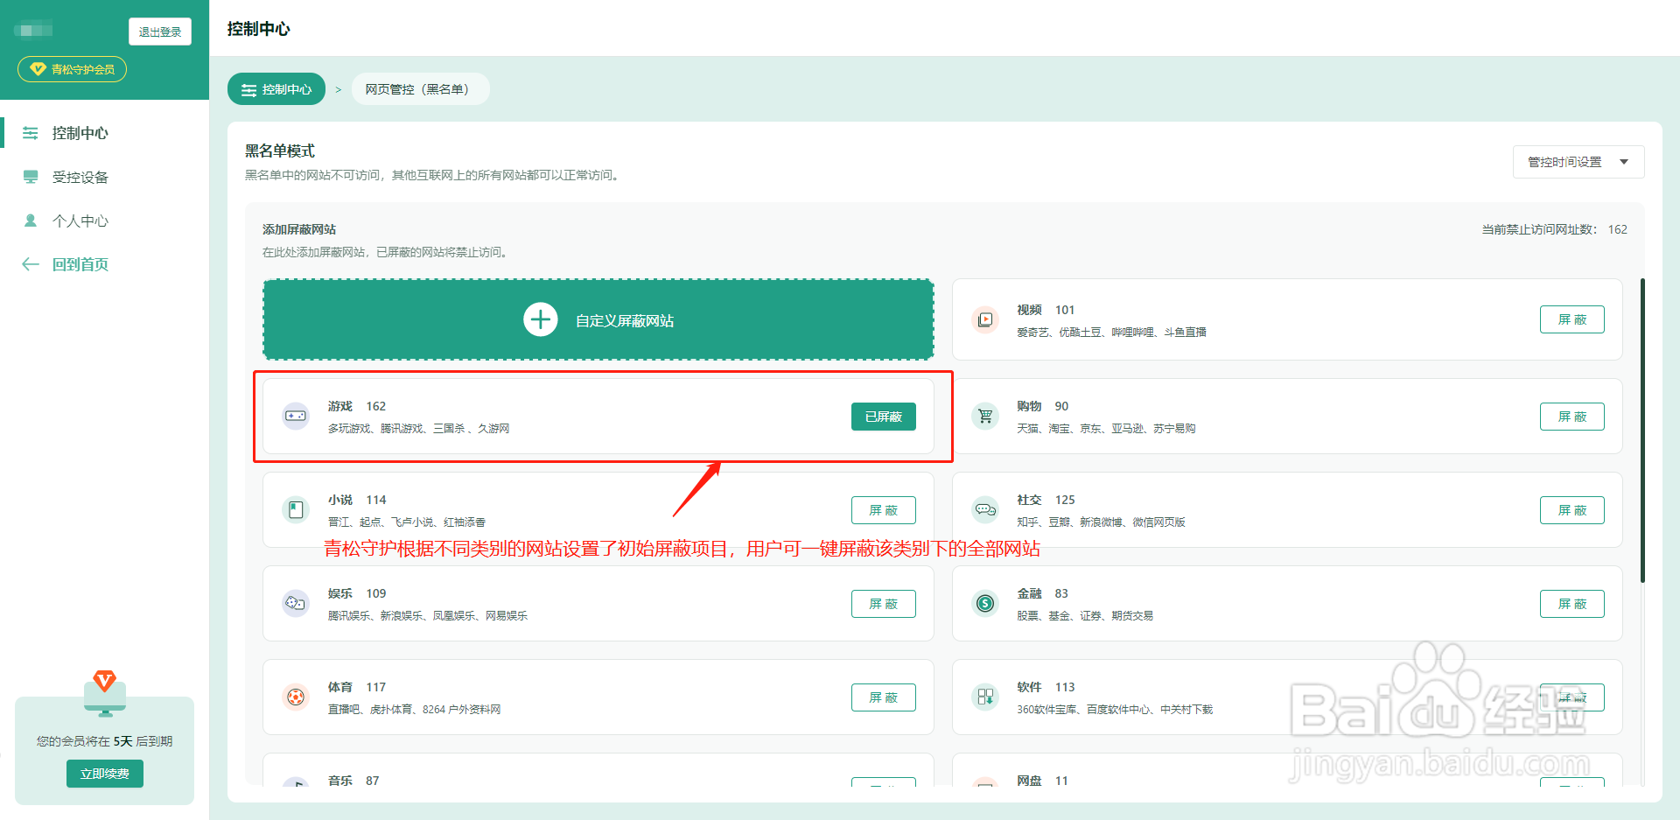Click the 添加屏蔽网站 section title

(x=299, y=229)
